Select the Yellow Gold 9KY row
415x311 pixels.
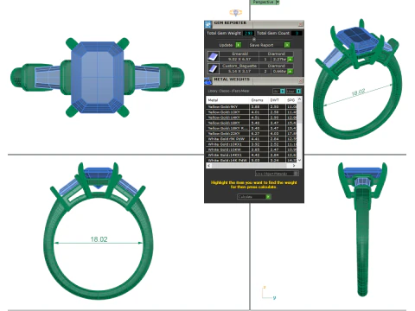(252, 106)
